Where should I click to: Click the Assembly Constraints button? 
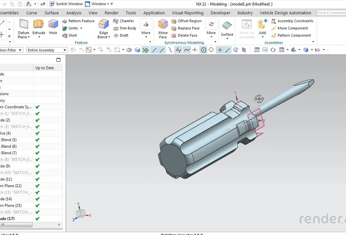[292, 21]
